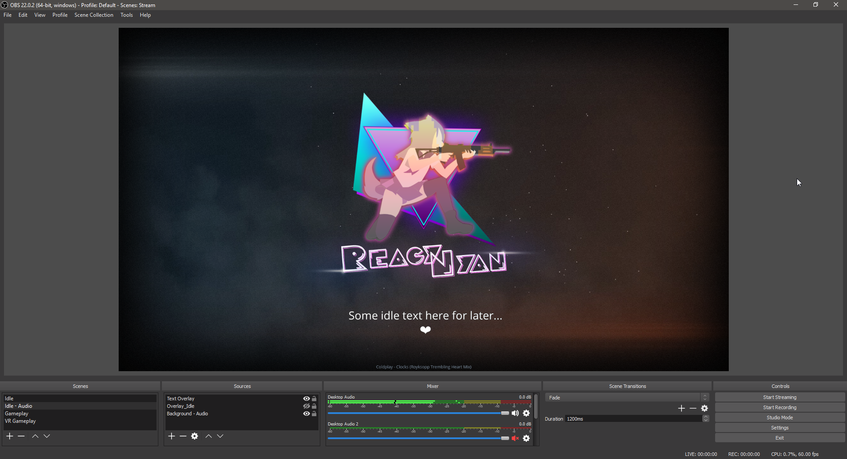
Task: Click Start Streaming button
Action: [780, 397]
